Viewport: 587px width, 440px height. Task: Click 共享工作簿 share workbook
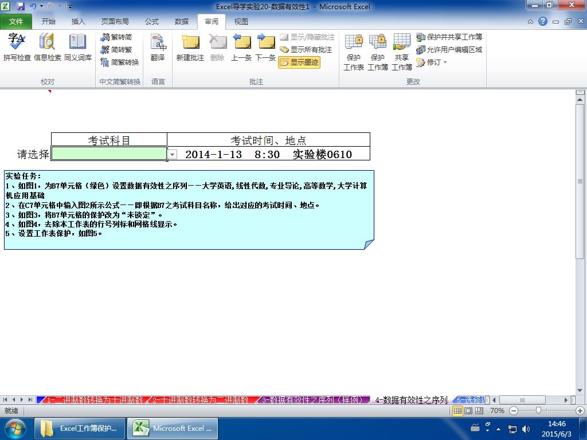tap(402, 52)
